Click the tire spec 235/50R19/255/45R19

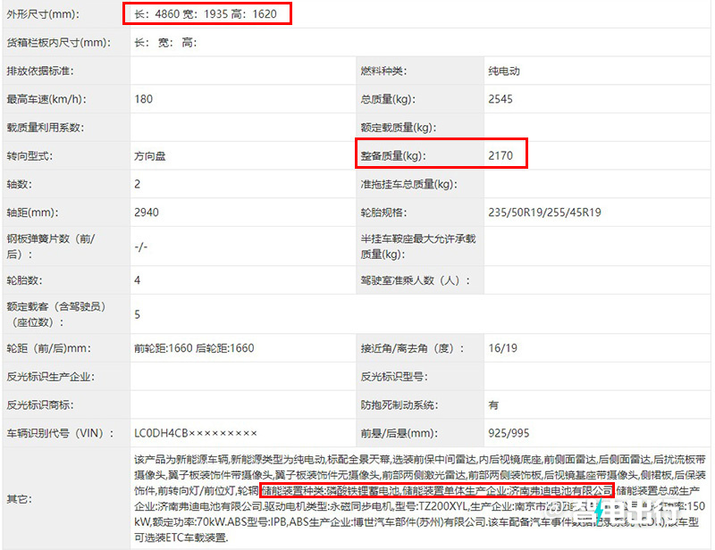point(544,212)
